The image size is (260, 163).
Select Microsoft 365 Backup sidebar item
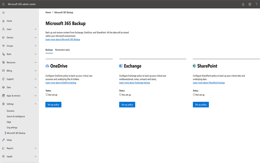coord(16,133)
